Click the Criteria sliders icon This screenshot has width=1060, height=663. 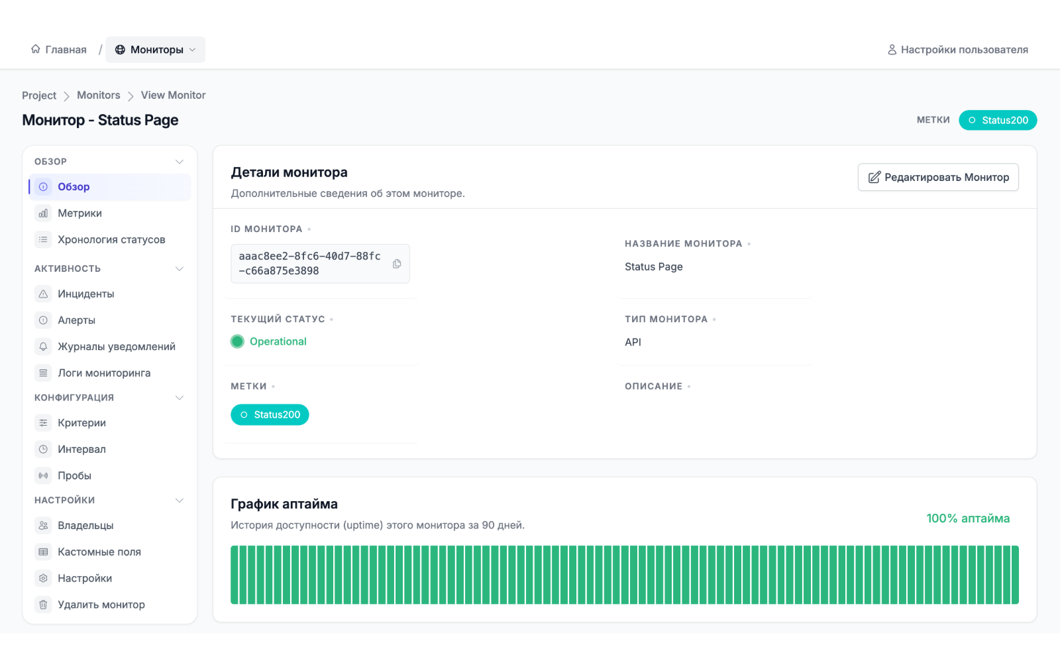[x=43, y=423]
